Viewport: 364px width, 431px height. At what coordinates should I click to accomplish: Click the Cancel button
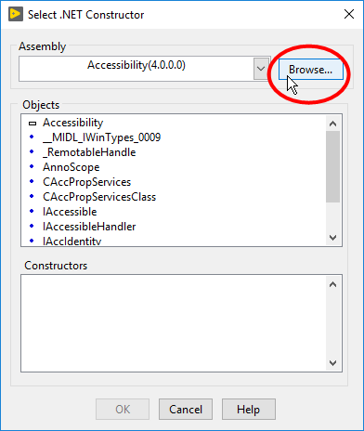click(x=186, y=410)
